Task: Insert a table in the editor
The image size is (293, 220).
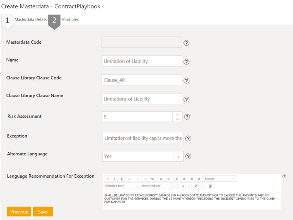Action: tap(210, 186)
